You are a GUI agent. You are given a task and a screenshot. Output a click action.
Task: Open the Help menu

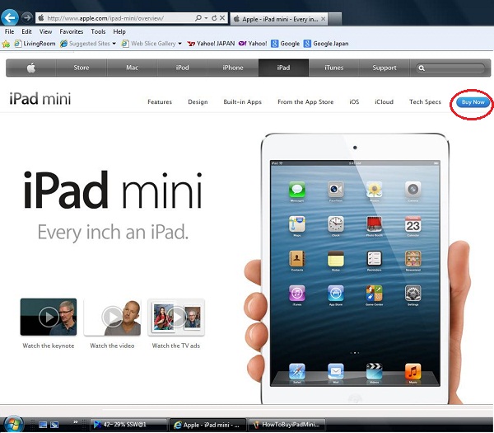click(119, 31)
